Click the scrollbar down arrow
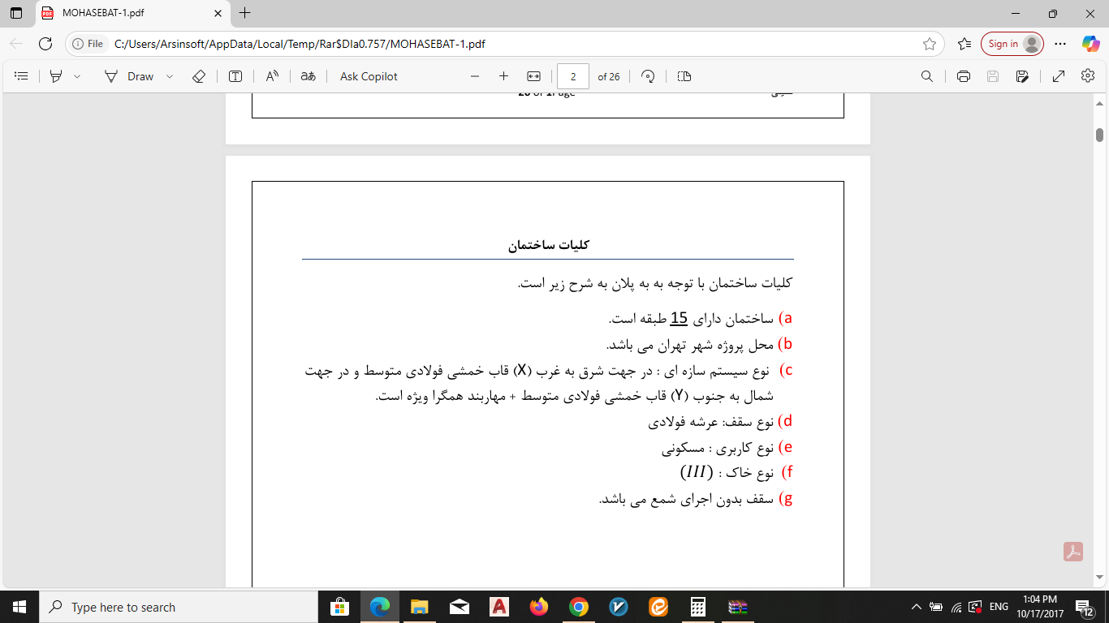 click(x=1100, y=577)
